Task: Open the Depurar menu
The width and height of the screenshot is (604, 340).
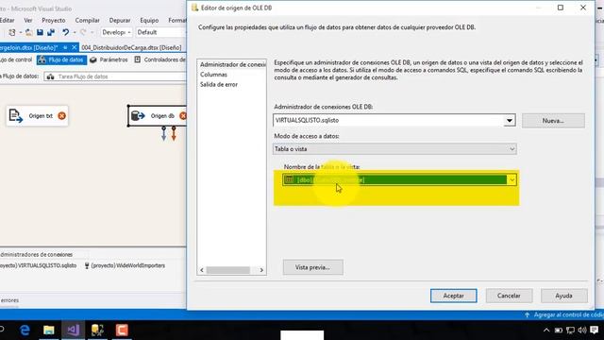Action: coord(120,20)
